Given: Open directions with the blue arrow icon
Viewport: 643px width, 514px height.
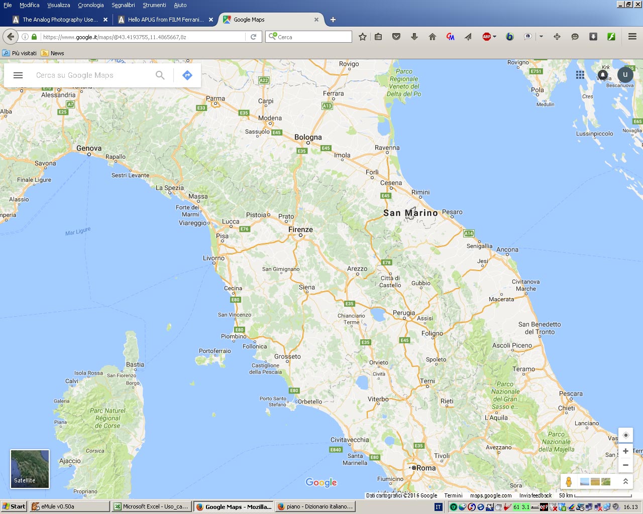Looking at the screenshot, I should click(x=187, y=75).
